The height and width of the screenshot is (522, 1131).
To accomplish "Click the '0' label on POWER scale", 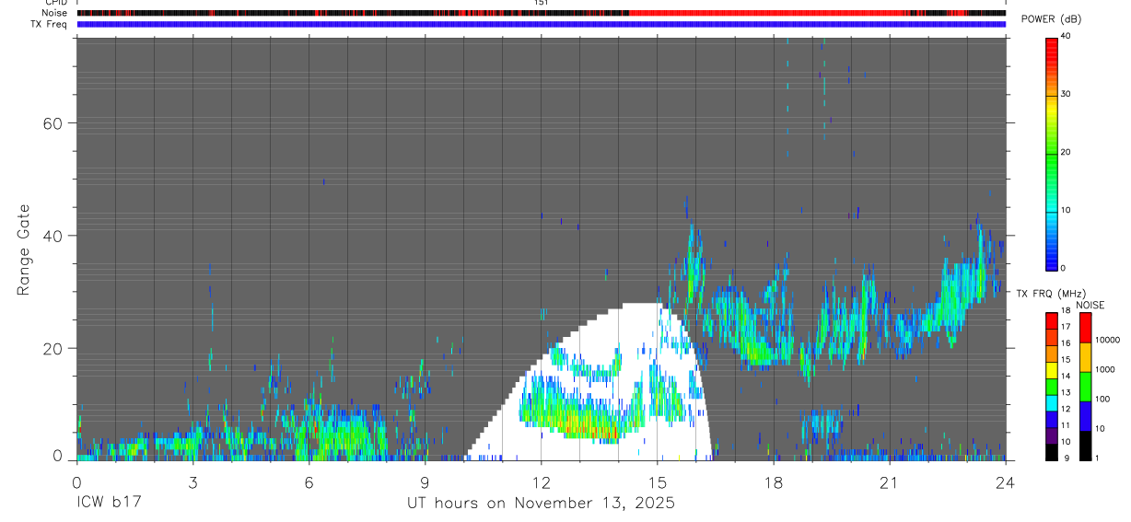I will (x=1064, y=268).
